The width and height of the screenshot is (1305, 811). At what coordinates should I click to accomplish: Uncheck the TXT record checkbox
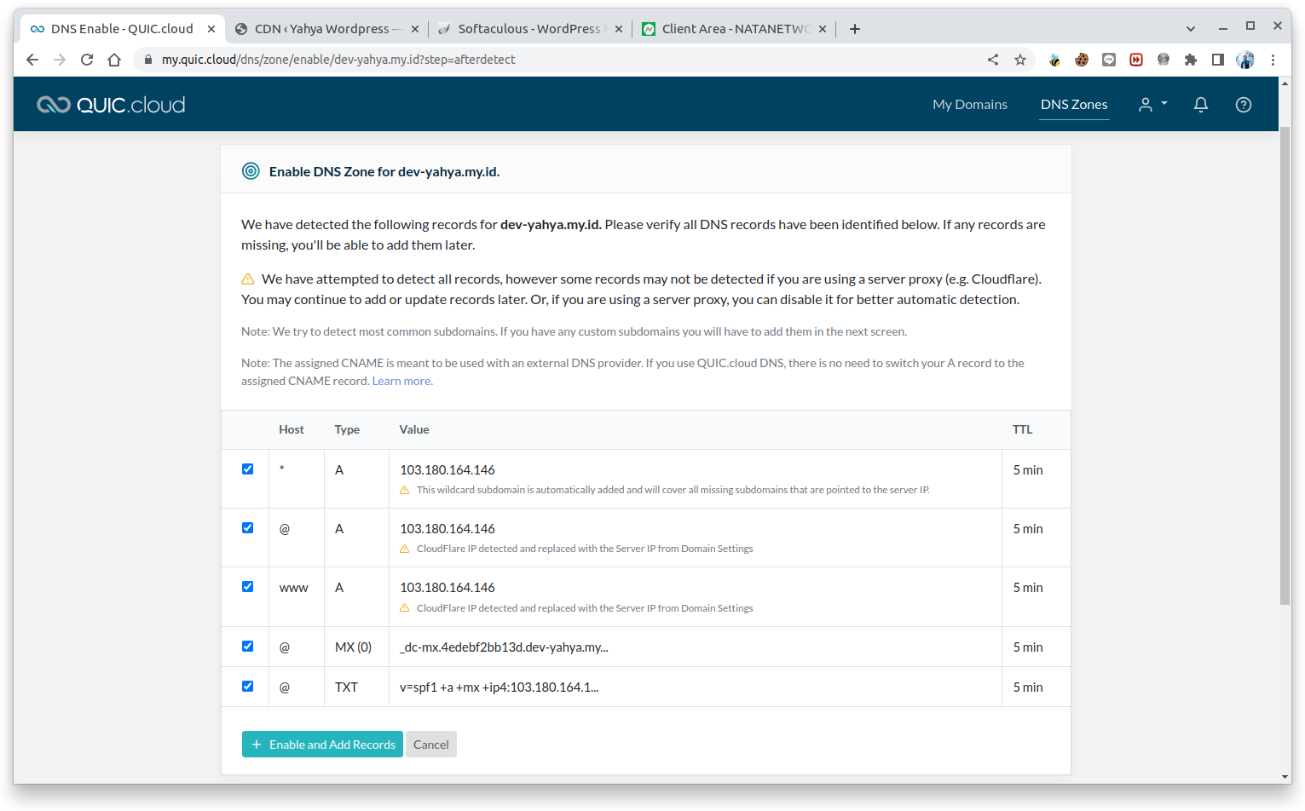click(247, 686)
